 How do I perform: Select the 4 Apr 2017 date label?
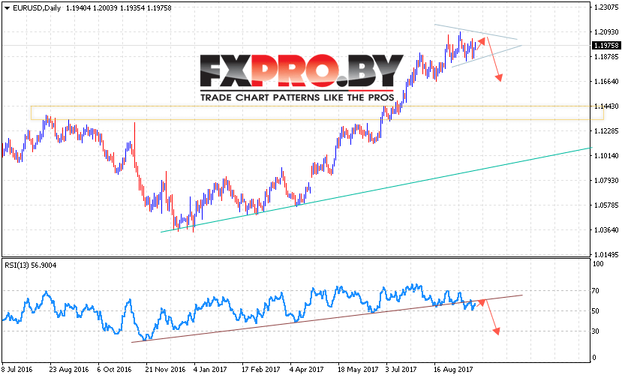coord(307,369)
